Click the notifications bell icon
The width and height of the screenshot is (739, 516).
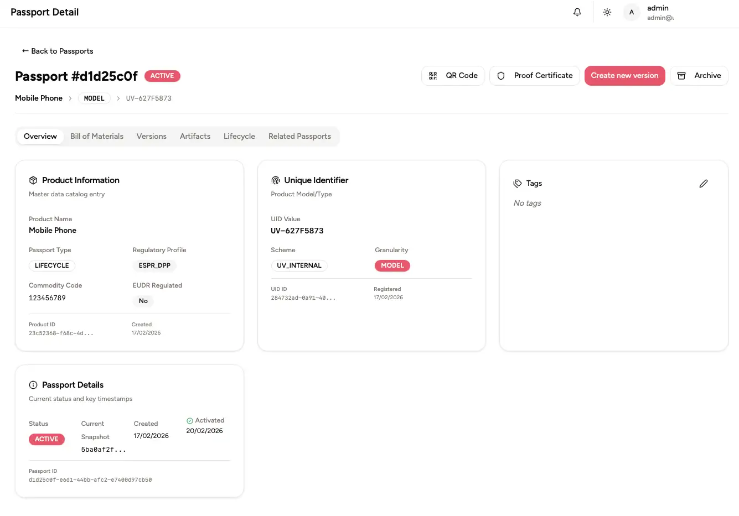(577, 12)
